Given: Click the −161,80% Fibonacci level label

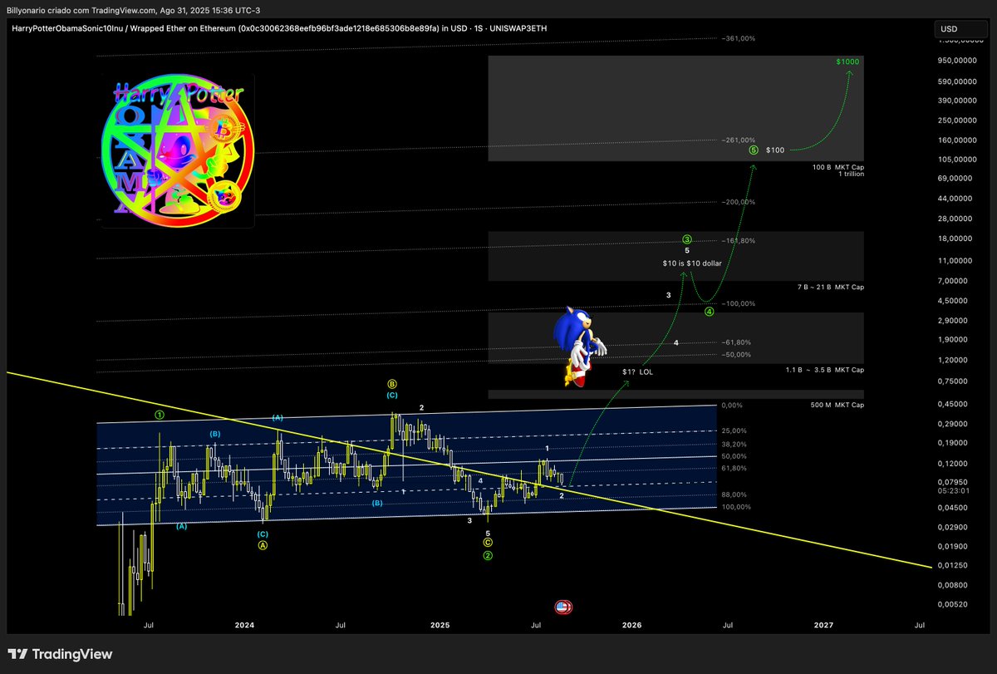Looking at the screenshot, I should coord(739,241).
